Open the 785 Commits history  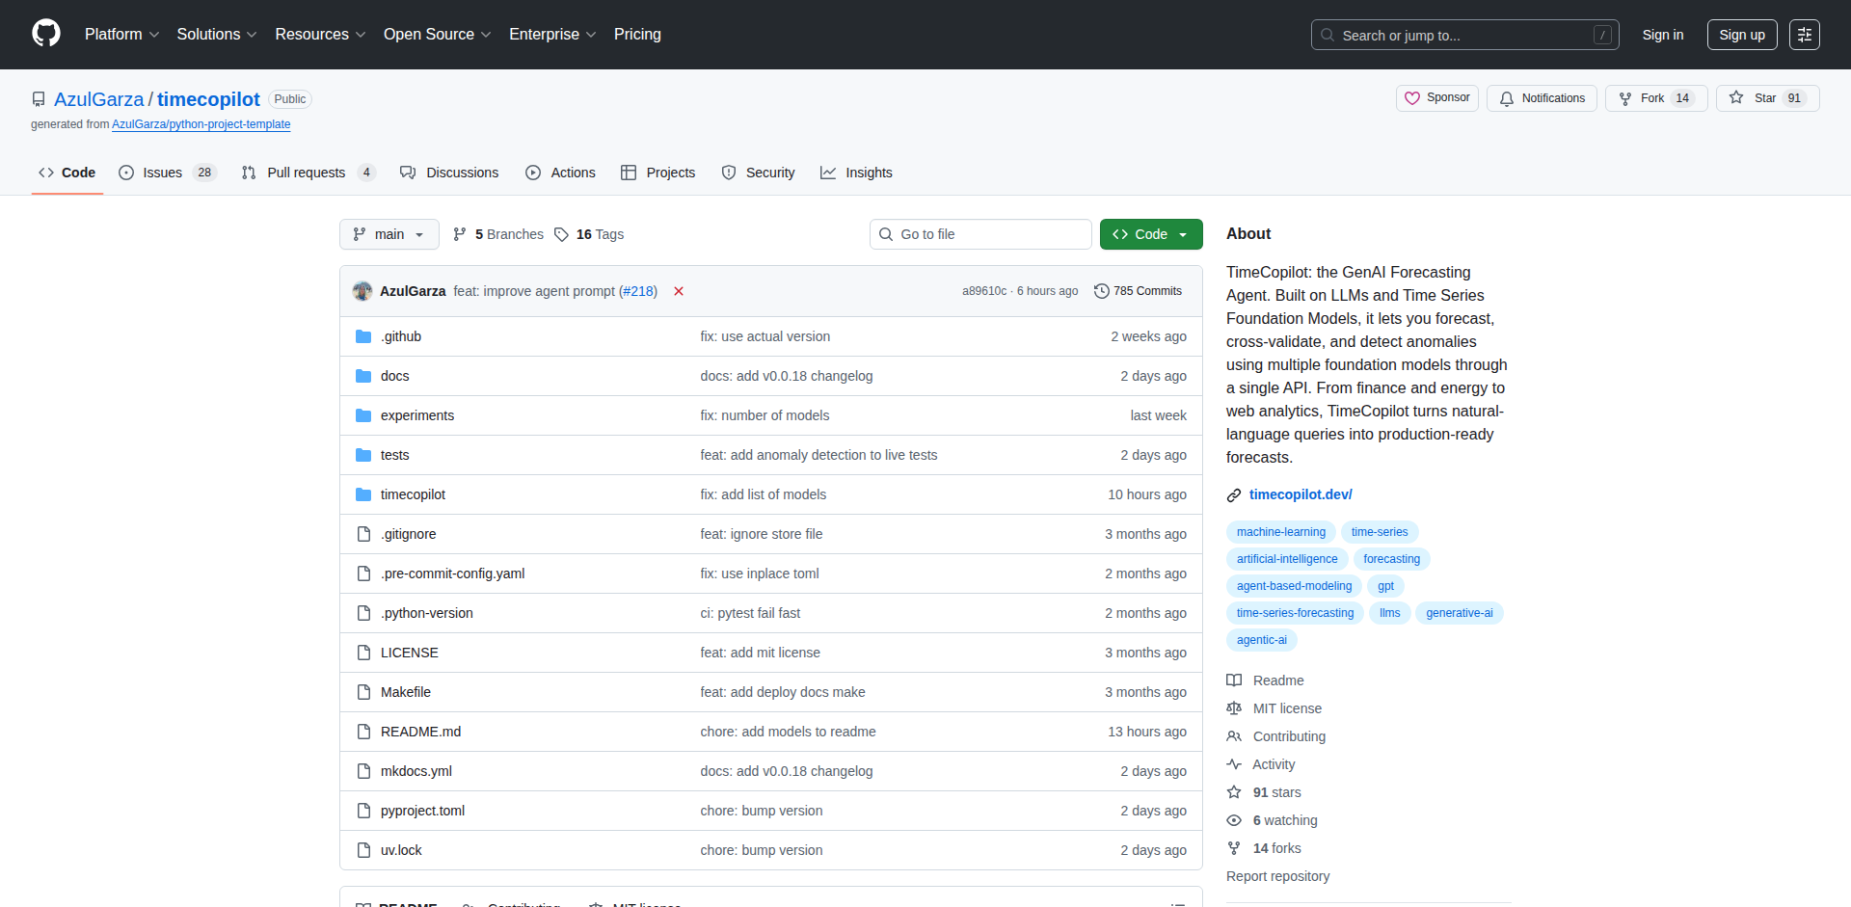tap(1138, 291)
